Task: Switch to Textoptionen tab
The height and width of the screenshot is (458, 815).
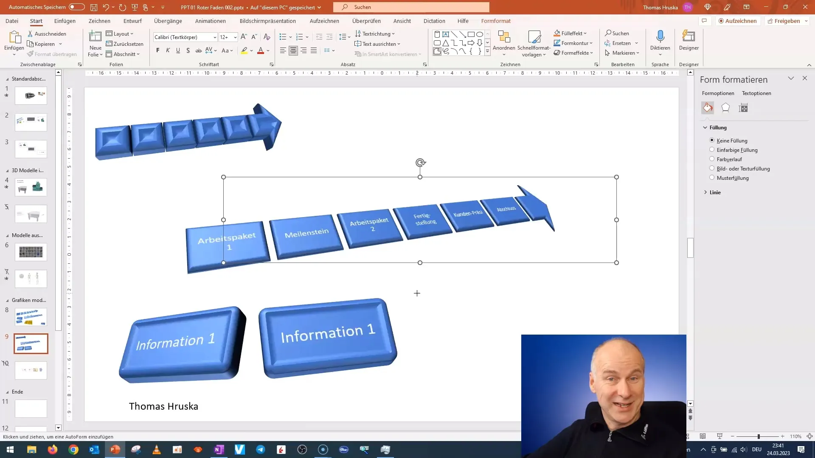Action: (x=757, y=93)
